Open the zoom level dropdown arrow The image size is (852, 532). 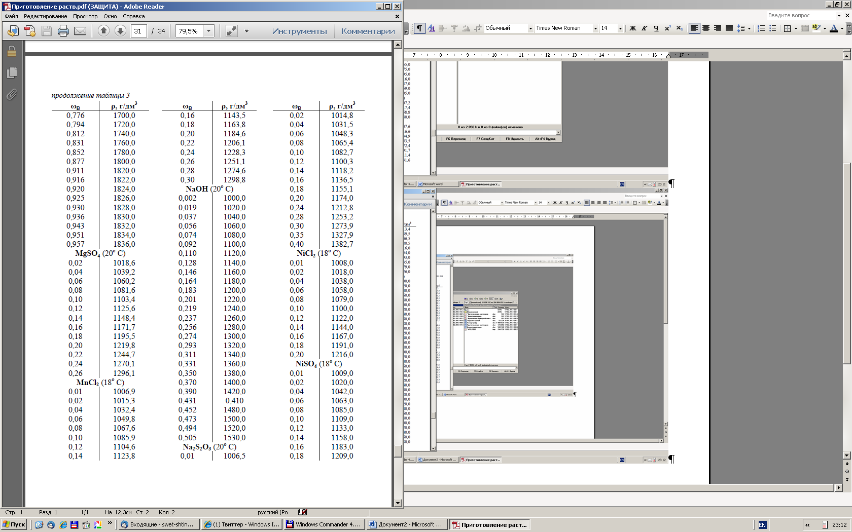pyautogui.click(x=208, y=31)
